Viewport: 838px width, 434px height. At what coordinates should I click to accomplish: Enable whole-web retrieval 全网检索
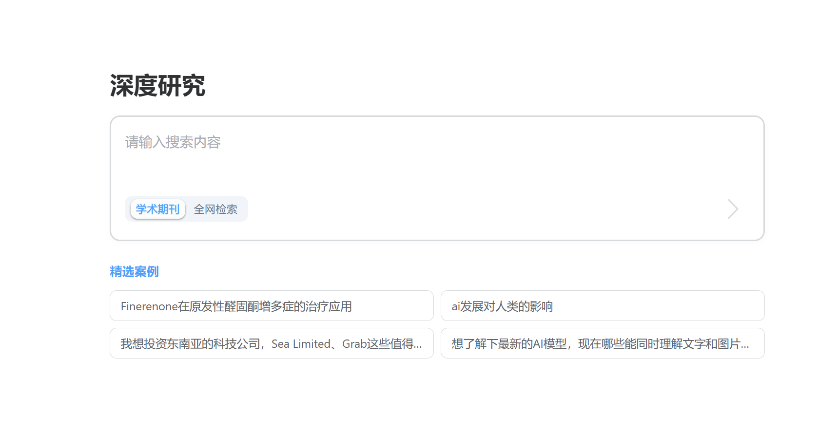coord(215,209)
